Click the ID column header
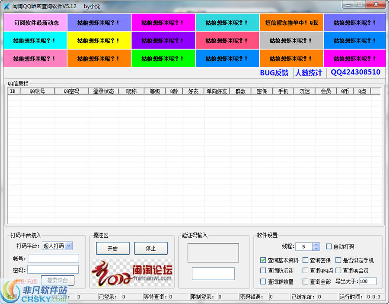Viewport: 389px width, 304px height. (14, 91)
